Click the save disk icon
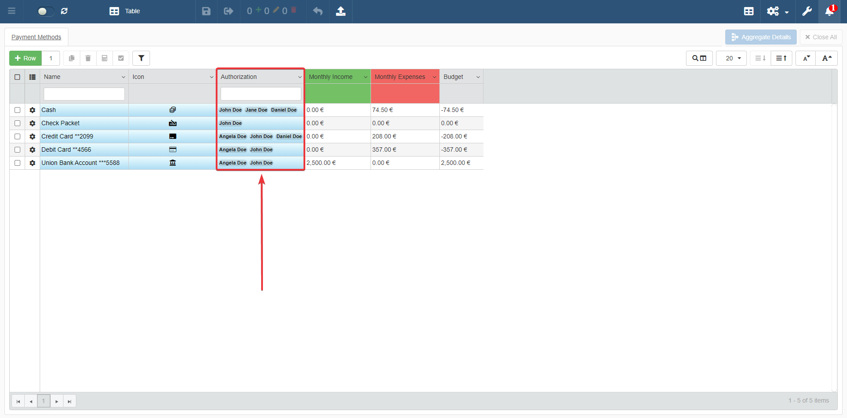Viewport: 847px width, 418px height. (x=206, y=11)
